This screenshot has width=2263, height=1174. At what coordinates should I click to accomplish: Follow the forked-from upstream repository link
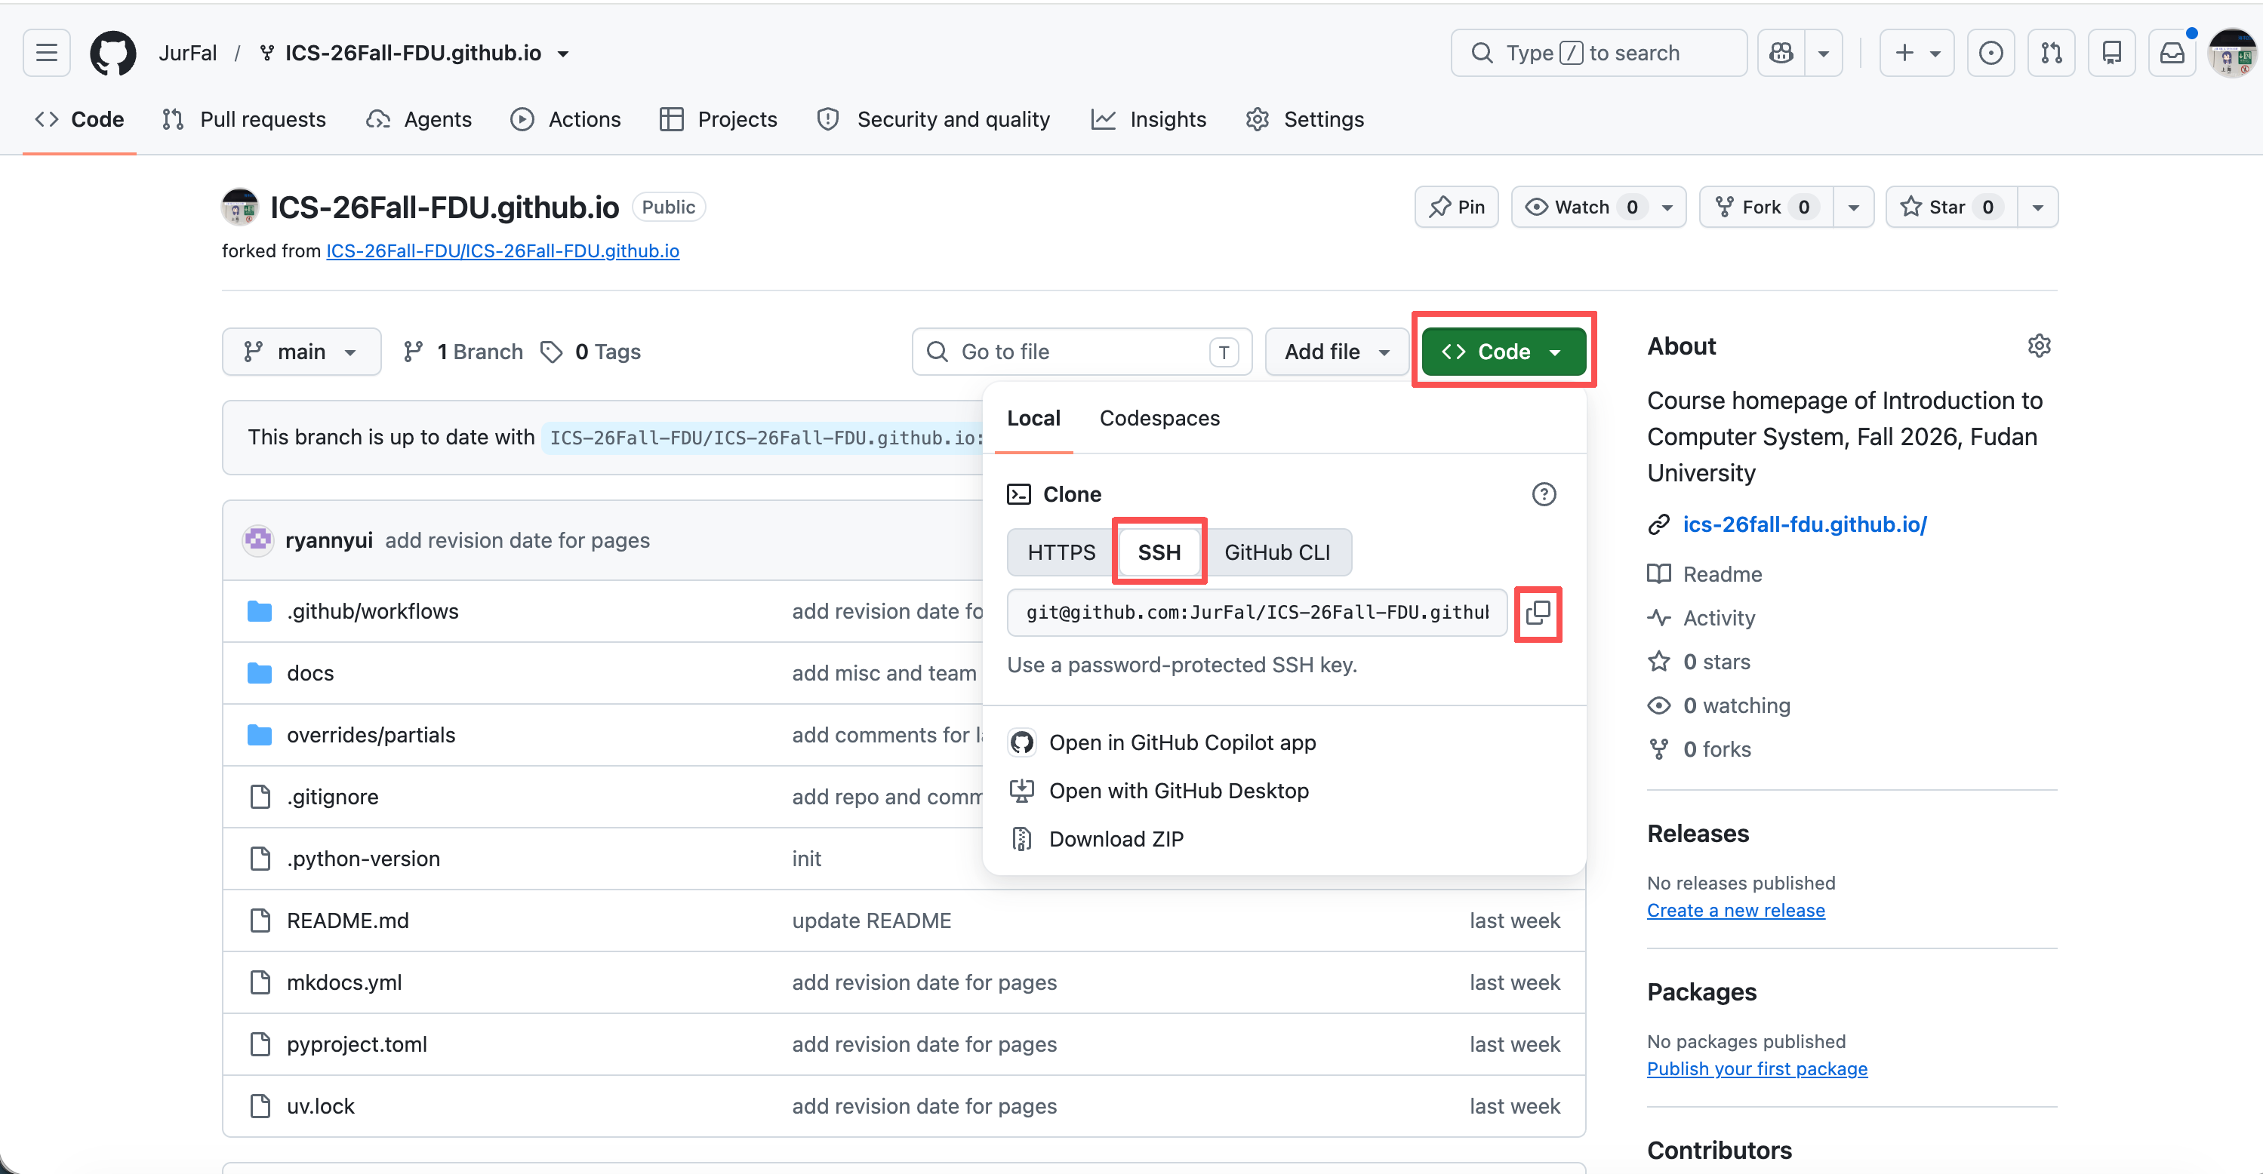tap(503, 251)
